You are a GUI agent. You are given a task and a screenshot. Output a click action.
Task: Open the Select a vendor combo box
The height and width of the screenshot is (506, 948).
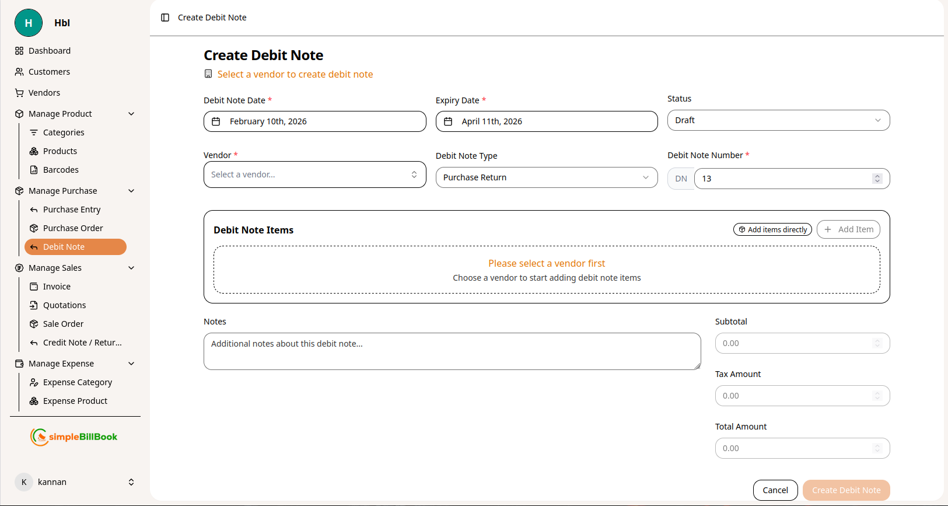click(314, 175)
